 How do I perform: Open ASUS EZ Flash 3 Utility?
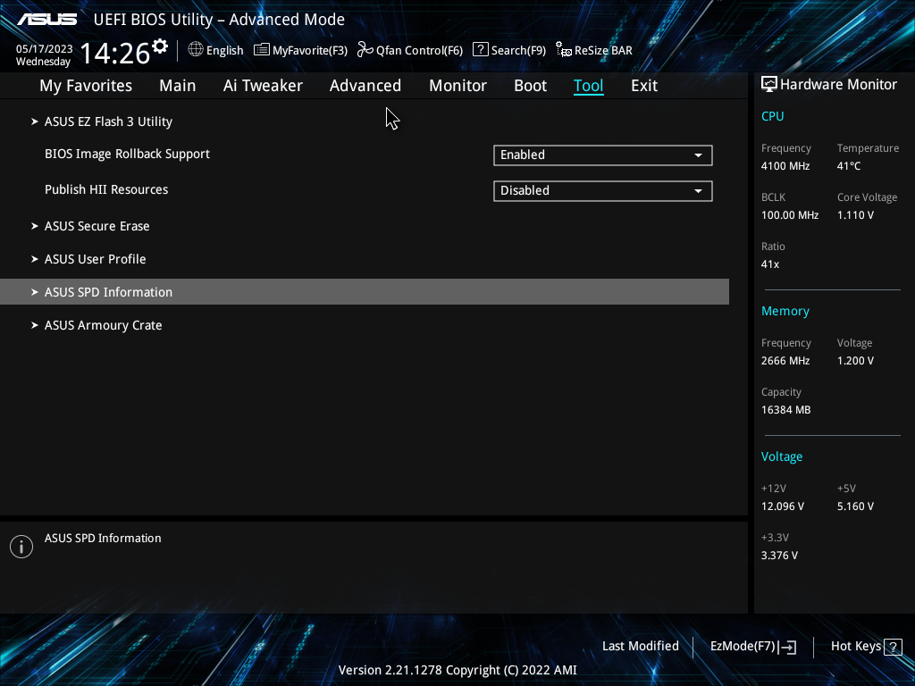pyautogui.click(x=108, y=121)
